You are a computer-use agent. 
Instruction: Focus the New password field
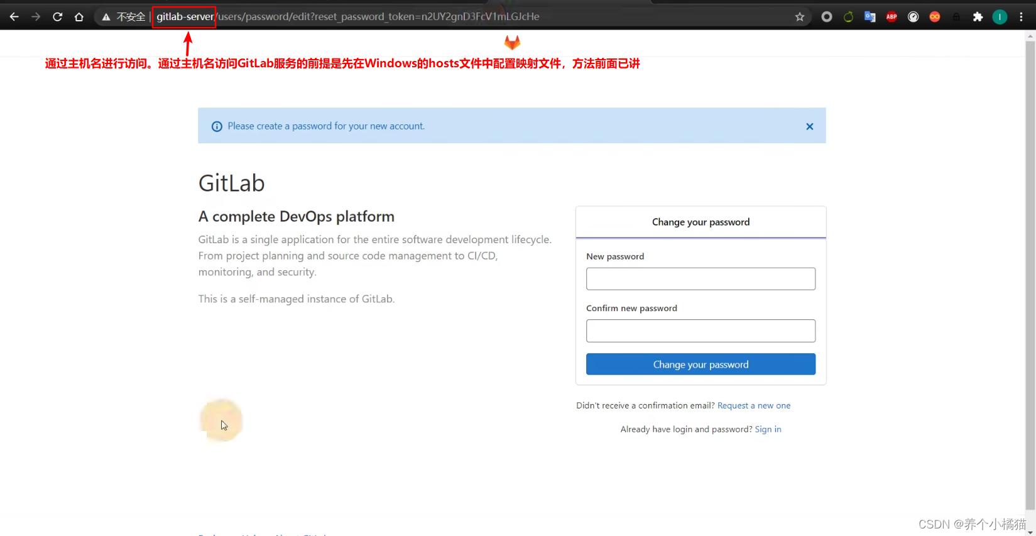point(701,279)
